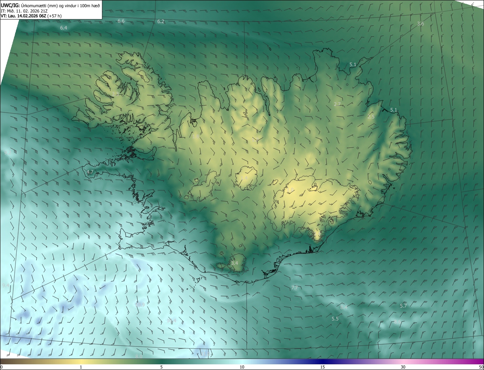Viewport: 484px width, 370px height.
Task: Click the colour scale tick label 15
Action: 323,367
